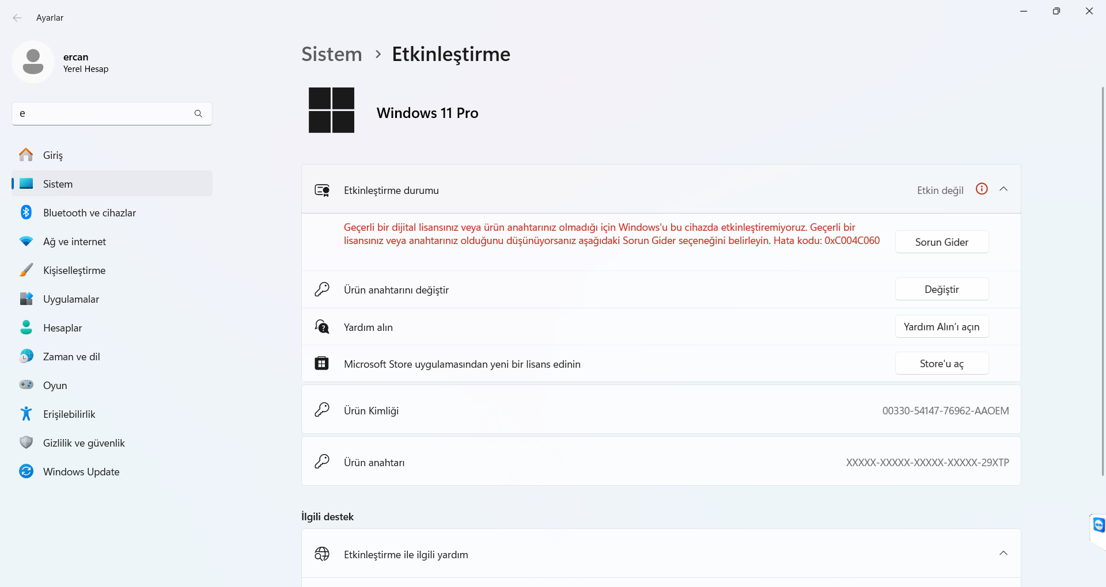This screenshot has height=587, width=1106.
Task: Click the Windows Update sync icon
Action: (26, 471)
